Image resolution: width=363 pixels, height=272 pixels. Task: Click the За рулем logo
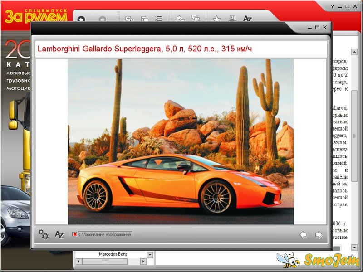(36, 16)
